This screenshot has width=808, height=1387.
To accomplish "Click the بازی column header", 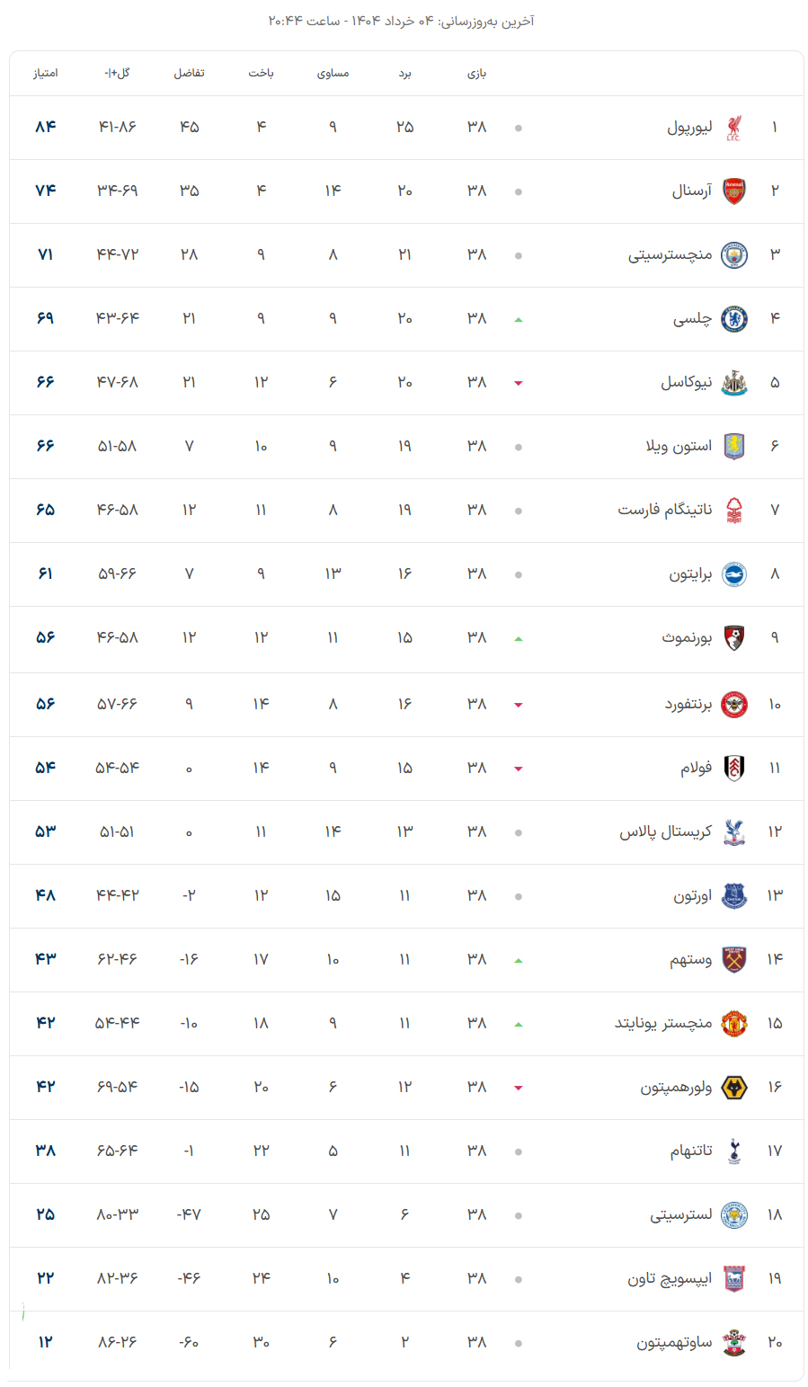I will pyautogui.click(x=476, y=73).
